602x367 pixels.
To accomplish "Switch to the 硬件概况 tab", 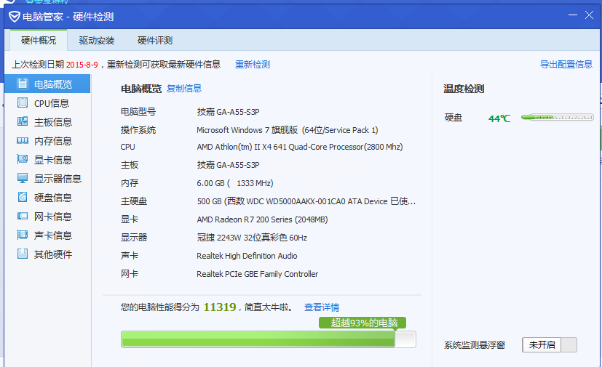I will 39,40.
